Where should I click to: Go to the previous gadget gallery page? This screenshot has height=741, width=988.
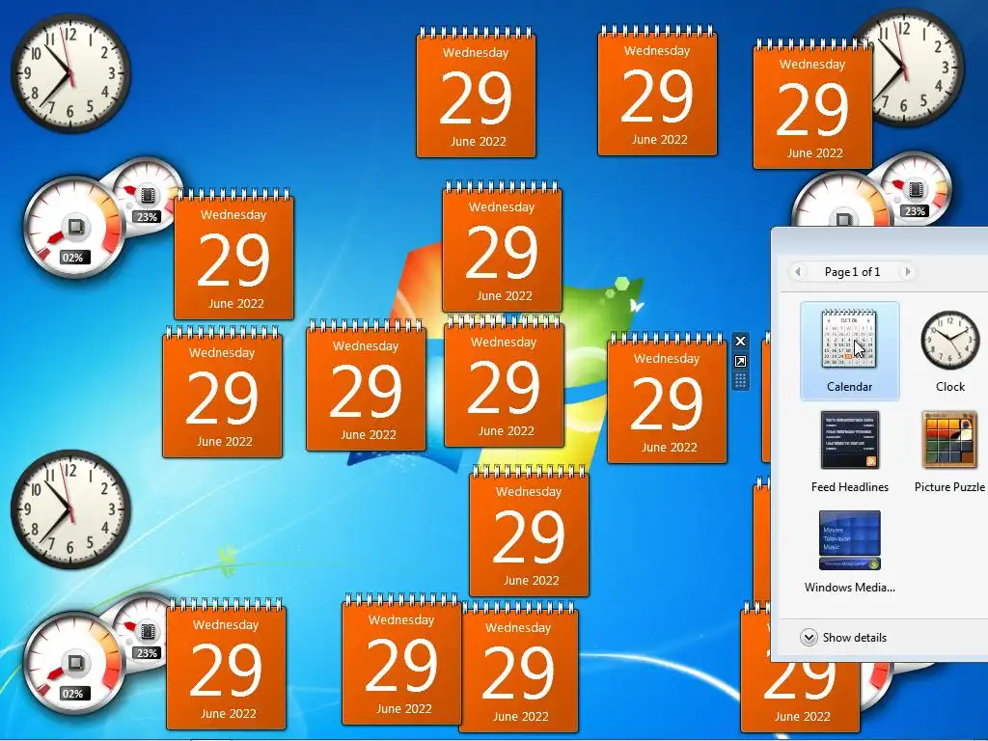click(798, 271)
